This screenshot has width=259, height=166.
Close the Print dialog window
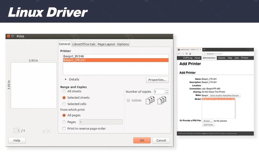click(x=9, y=36)
